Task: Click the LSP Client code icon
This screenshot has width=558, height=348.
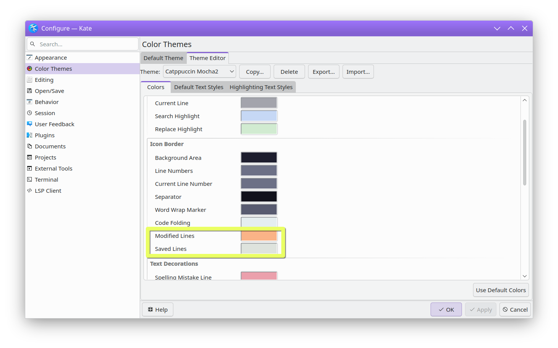Action: click(29, 190)
